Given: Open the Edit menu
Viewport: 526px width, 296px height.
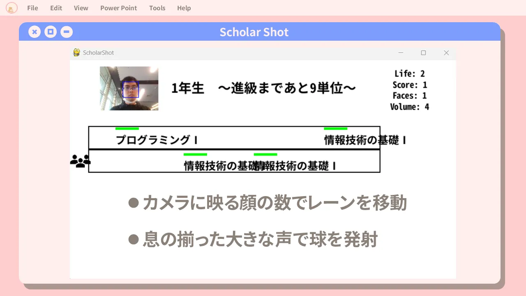Looking at the screenshot, I should point(56,8).
